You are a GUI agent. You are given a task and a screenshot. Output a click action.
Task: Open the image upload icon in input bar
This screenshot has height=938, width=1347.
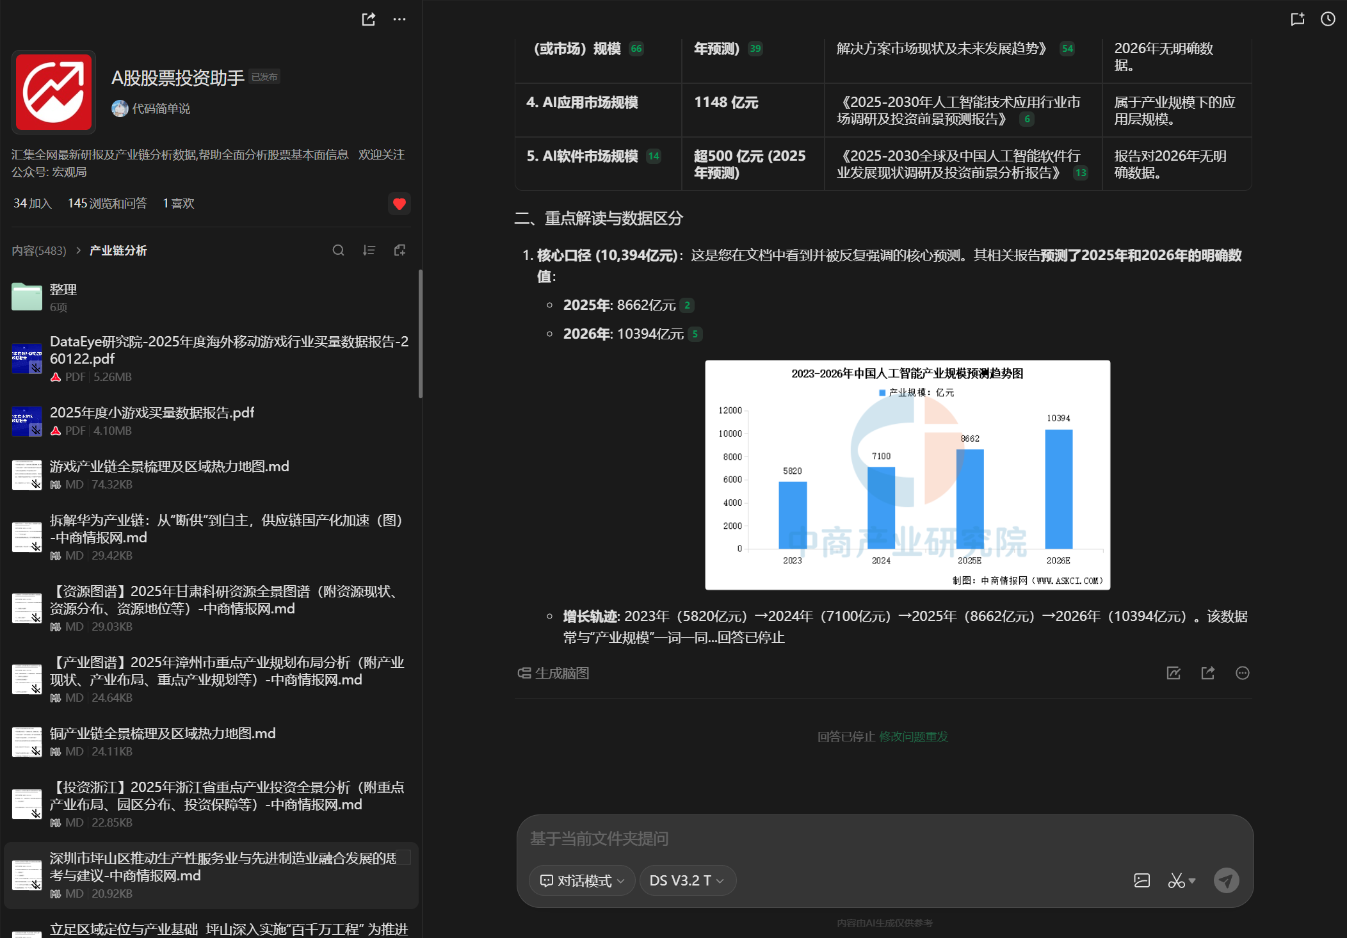(1142, 880)
